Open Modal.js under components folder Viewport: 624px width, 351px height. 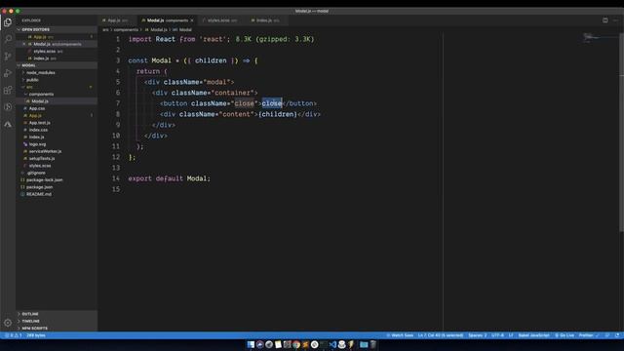pyautogui.click(x=57, y=101)
